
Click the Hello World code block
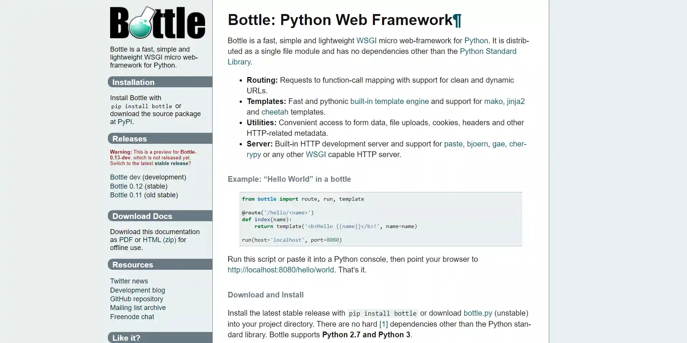(x=381, y=219)
